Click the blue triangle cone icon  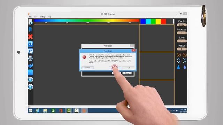tap(178, 67)
